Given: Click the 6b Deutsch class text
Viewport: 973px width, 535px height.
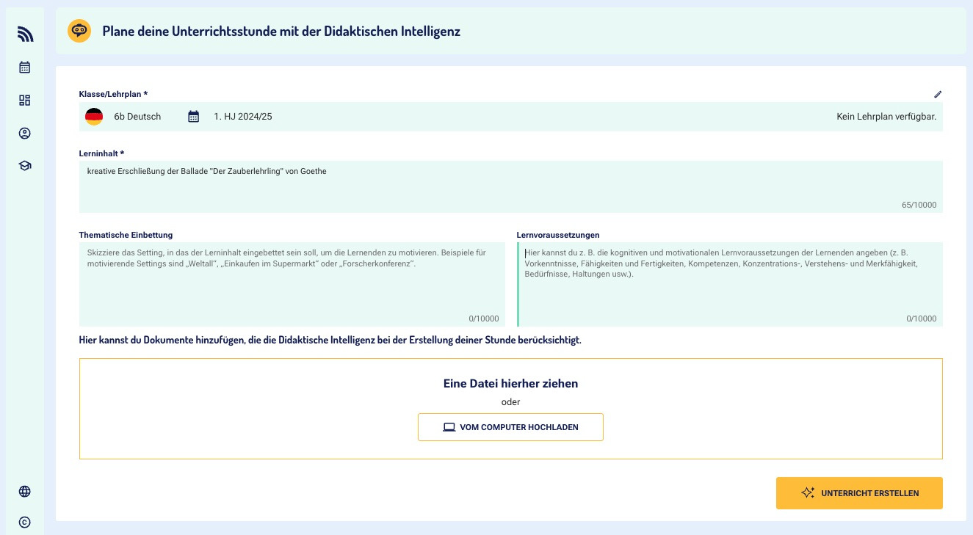Looking at the screenshot, I should (137, 117).
